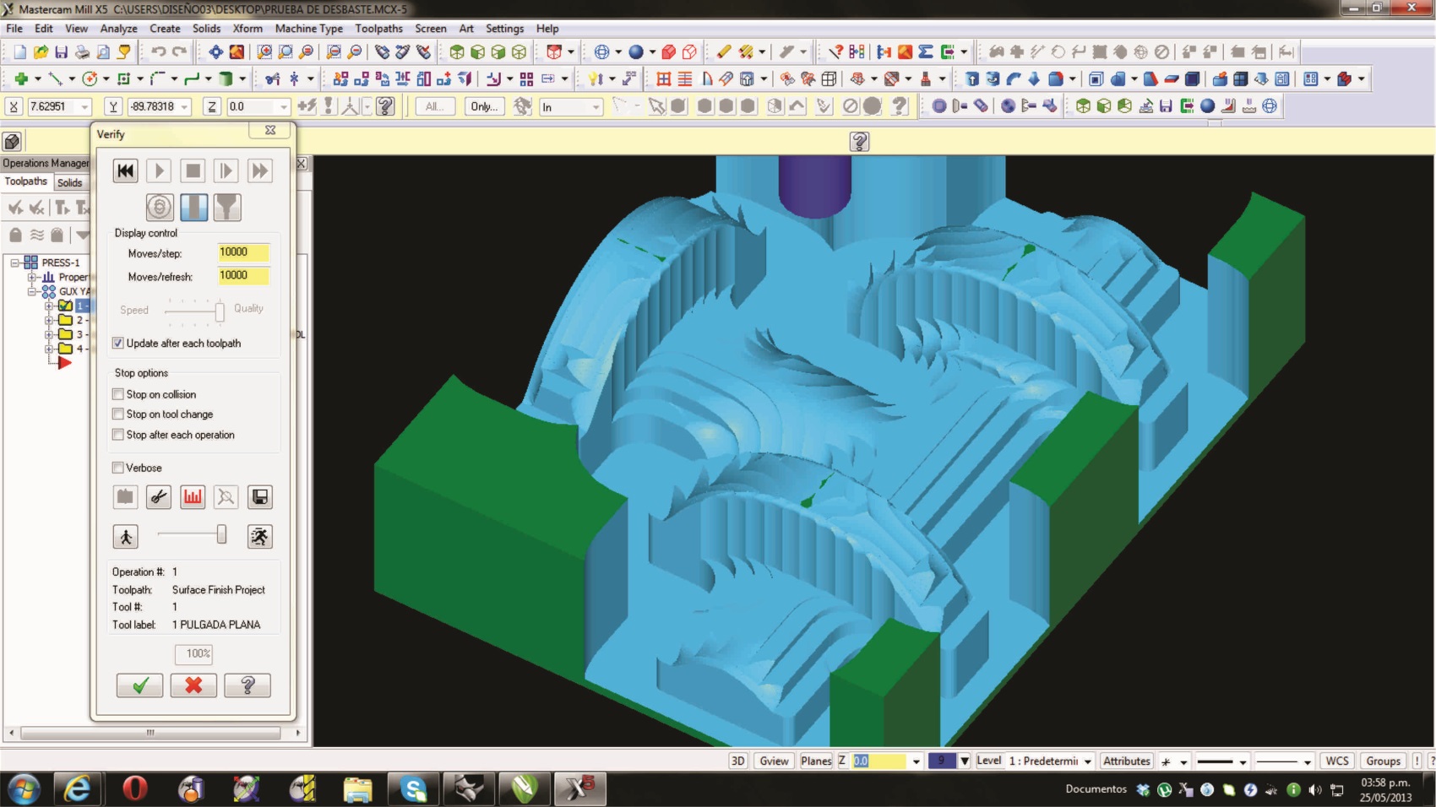
Task: Enable Stop after each operation
Action: (x=118, y=435)
